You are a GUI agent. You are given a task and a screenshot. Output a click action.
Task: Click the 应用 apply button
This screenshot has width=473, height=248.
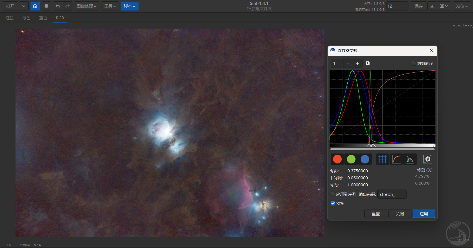424,214
